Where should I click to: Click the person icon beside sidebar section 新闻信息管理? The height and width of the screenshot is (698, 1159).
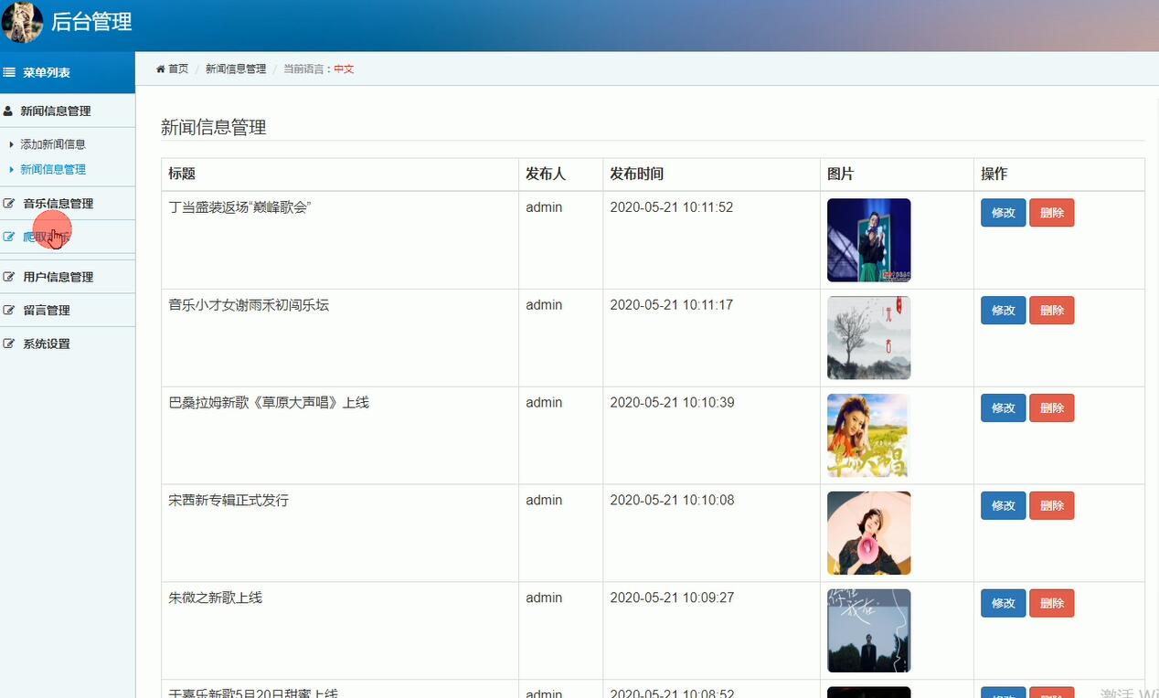tap(8, 111)
